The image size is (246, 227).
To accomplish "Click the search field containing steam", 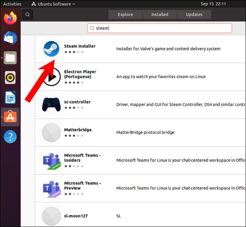I will pyautogui.click(x=159, y=28).
